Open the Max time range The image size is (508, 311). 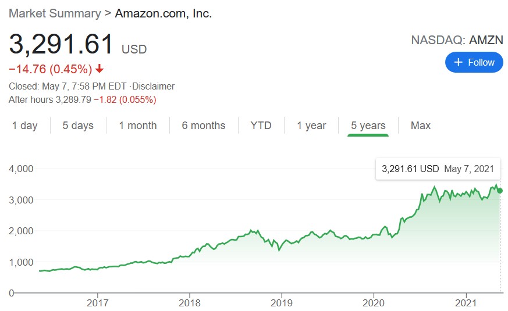[421, 126]
